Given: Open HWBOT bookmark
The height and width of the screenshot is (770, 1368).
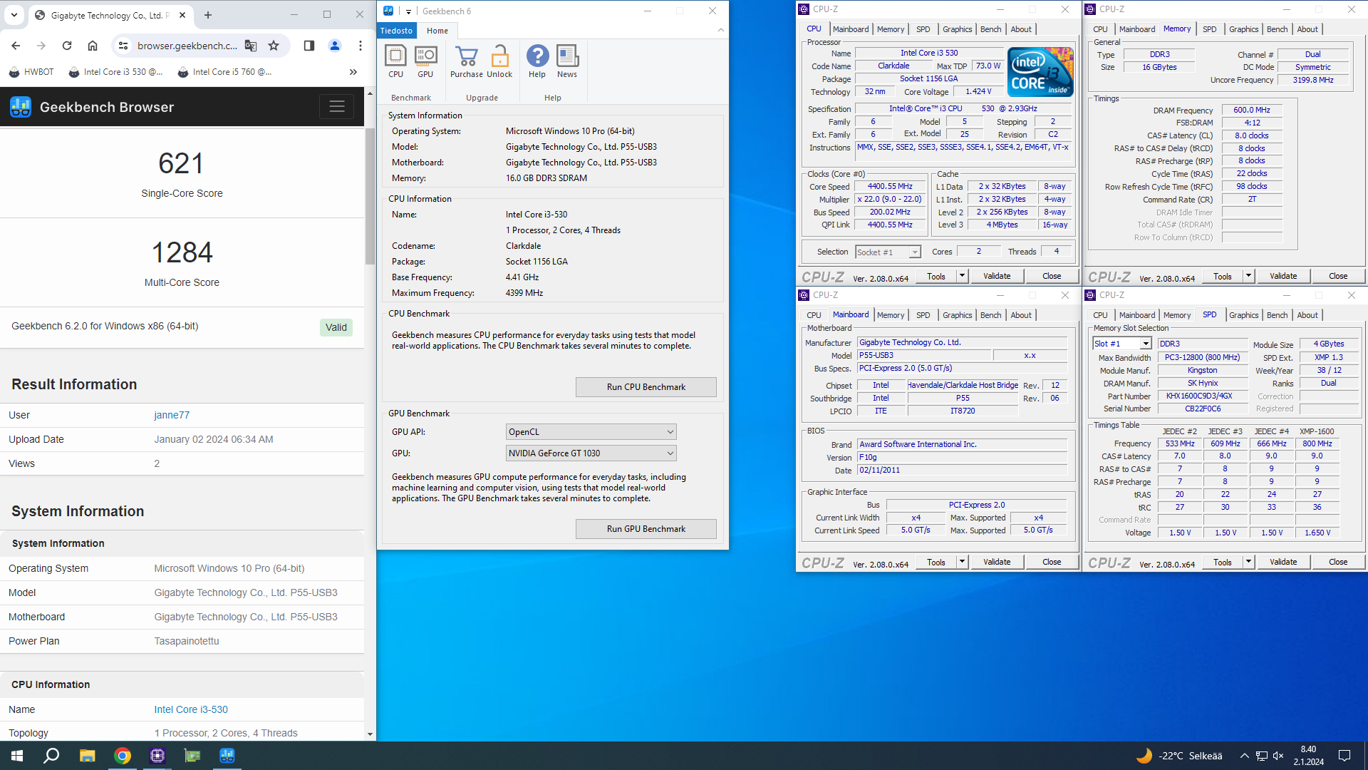Looking at the screenshot, I should [x=31, y=72].
